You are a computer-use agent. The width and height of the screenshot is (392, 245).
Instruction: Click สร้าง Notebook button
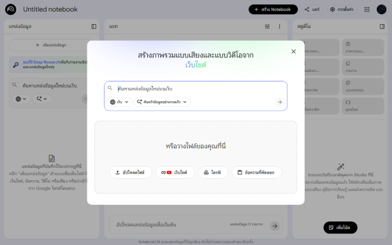273,10
